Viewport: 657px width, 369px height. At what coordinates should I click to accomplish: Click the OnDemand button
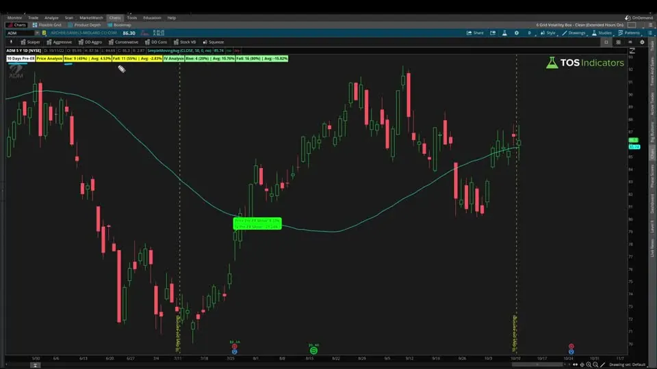[639, 18]
